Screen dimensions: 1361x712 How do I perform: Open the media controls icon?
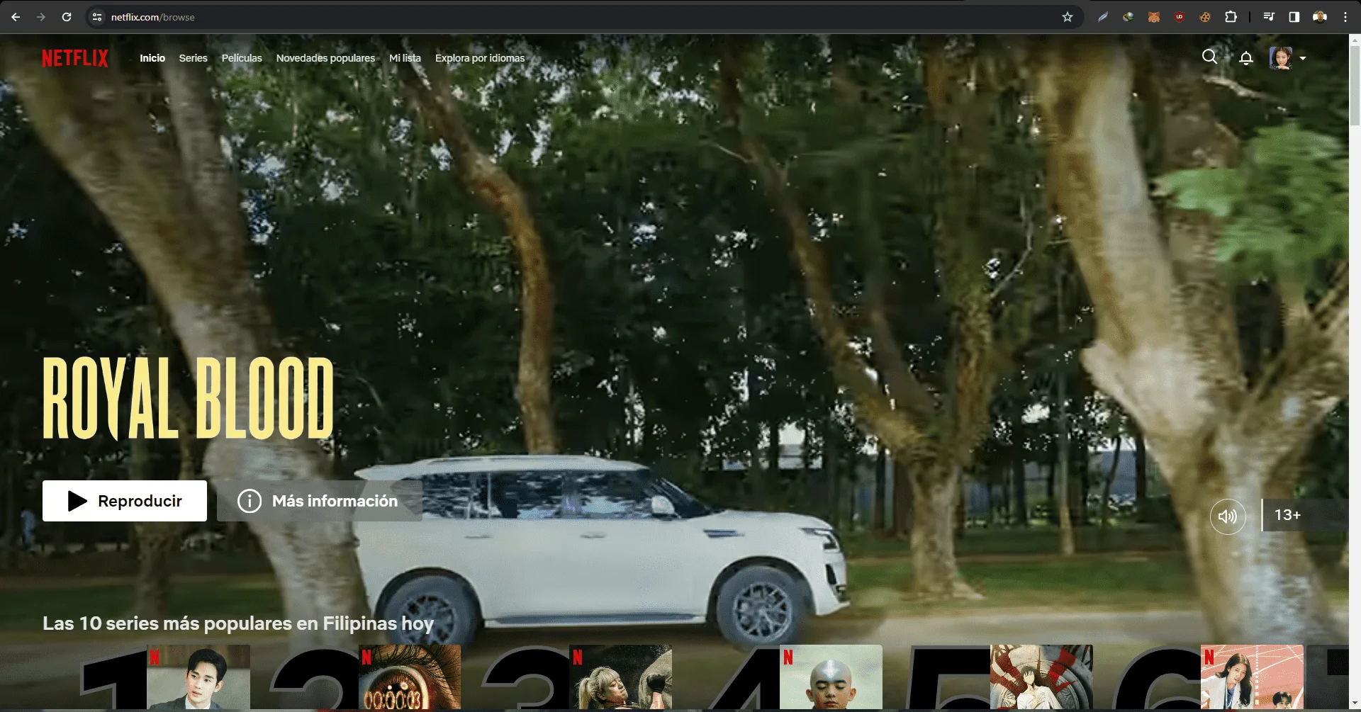point(1269,17)
